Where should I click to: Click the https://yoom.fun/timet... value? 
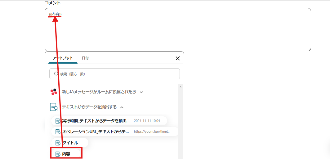(152, 132)
